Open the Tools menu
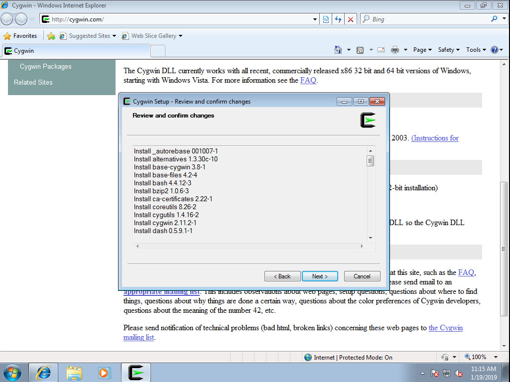 tap(476, 50)
